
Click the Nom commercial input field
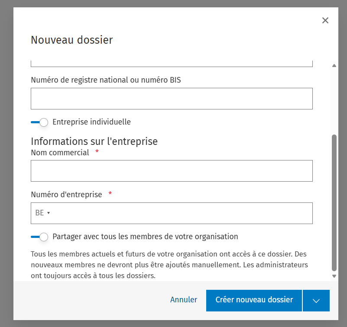172,171
